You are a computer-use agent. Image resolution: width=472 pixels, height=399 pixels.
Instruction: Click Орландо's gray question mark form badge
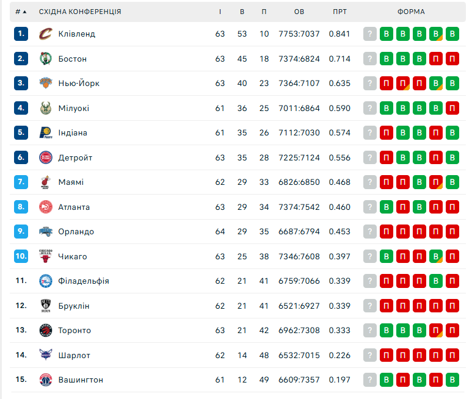[x=370, y=232]
